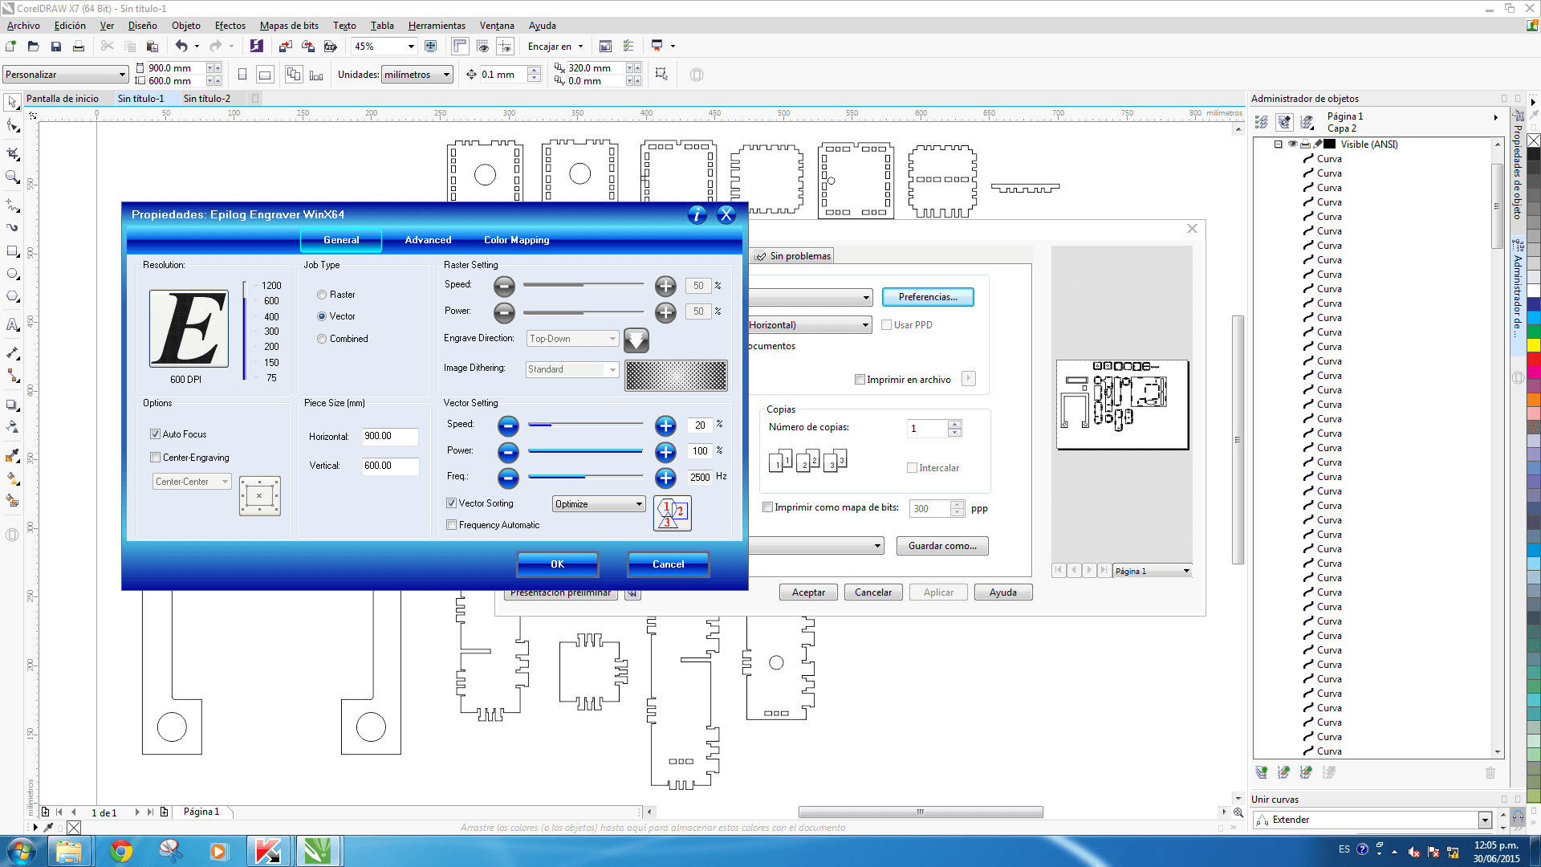Open the Unidades milímetros dropdown

[x=417, y=75]
